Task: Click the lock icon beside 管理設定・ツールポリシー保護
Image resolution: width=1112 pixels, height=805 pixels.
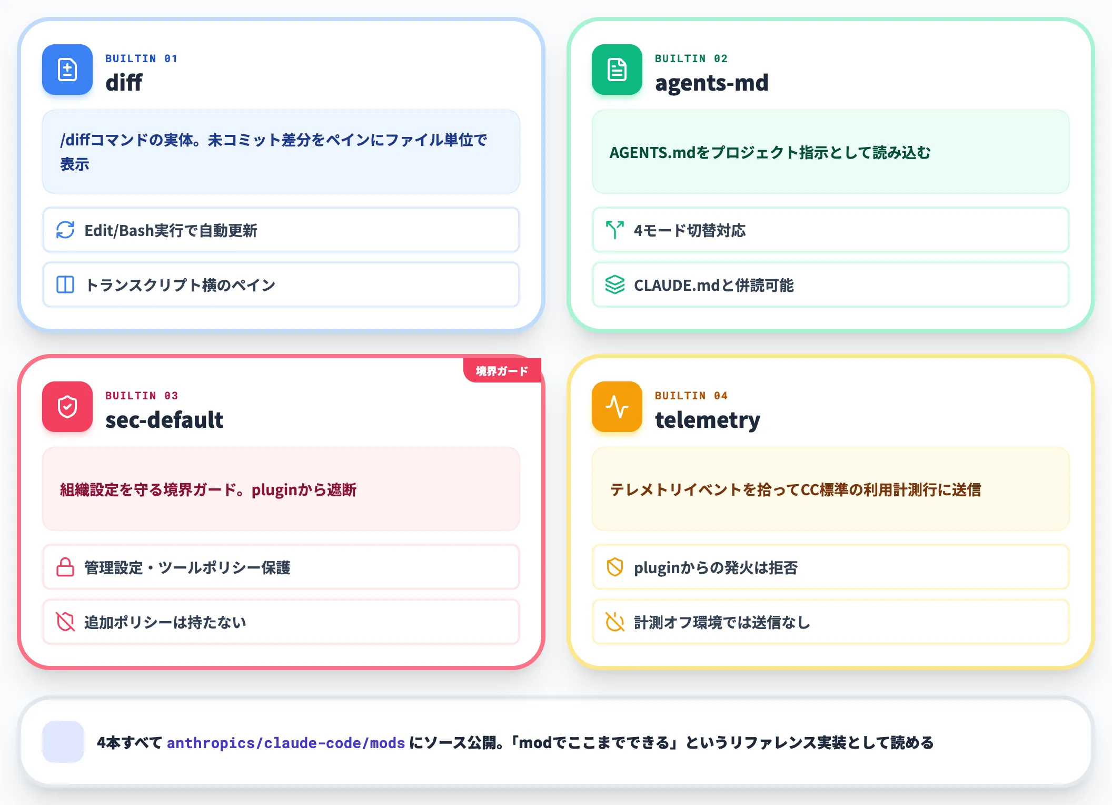Action: pyautogui.click(x=65, y=567)
